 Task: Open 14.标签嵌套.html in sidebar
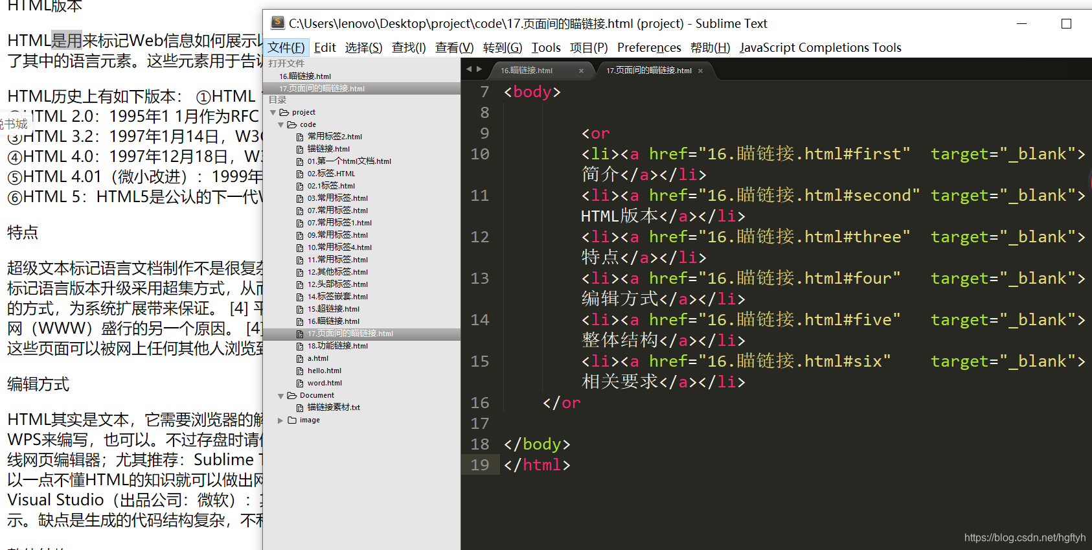pyautogui.click(x=337, y=297)
